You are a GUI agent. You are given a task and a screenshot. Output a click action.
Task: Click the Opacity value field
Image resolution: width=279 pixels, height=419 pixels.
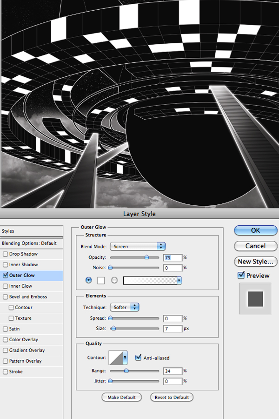[x=173, y=257]
